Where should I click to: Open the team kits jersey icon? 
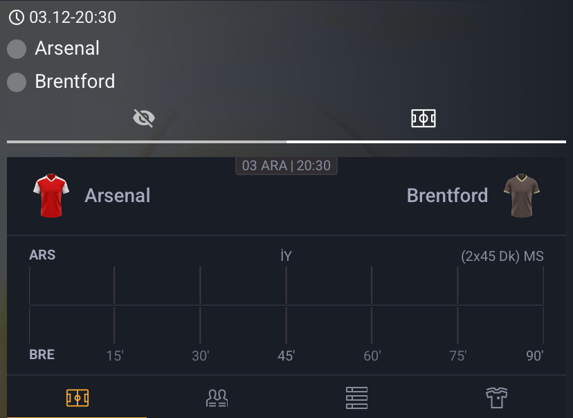[495, 398]
